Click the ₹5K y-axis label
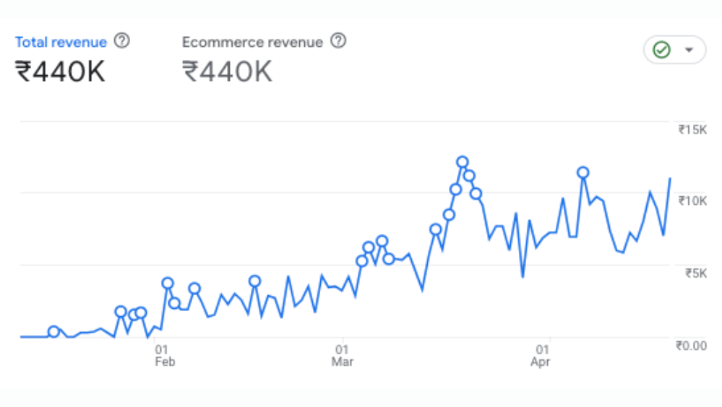This screenshot has height=407, width=722. point(694,273)
